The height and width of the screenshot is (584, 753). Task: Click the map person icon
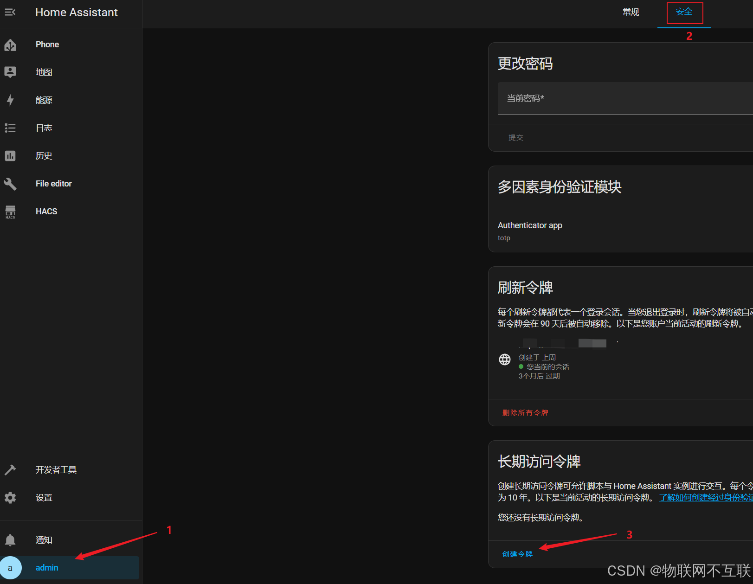click(x=10, y=72)
